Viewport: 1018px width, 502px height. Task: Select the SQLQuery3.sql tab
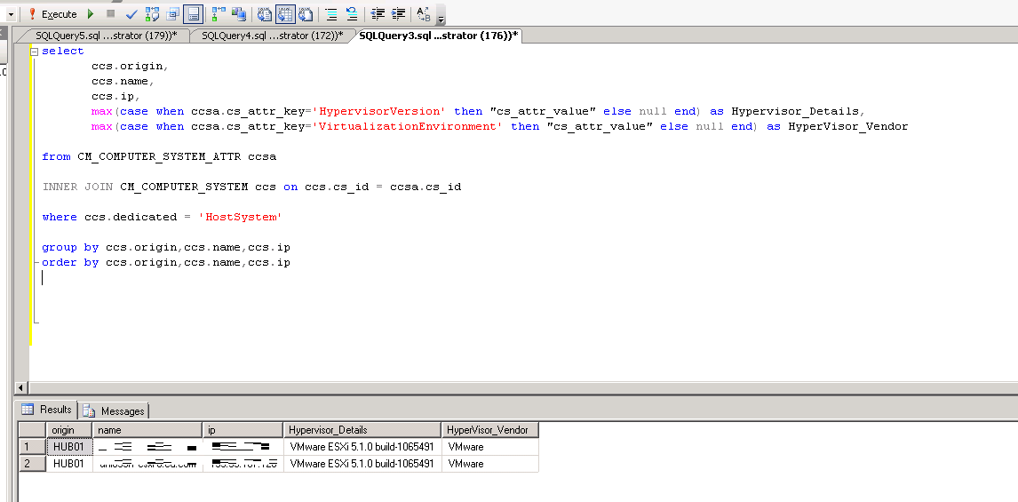[438, 36]
